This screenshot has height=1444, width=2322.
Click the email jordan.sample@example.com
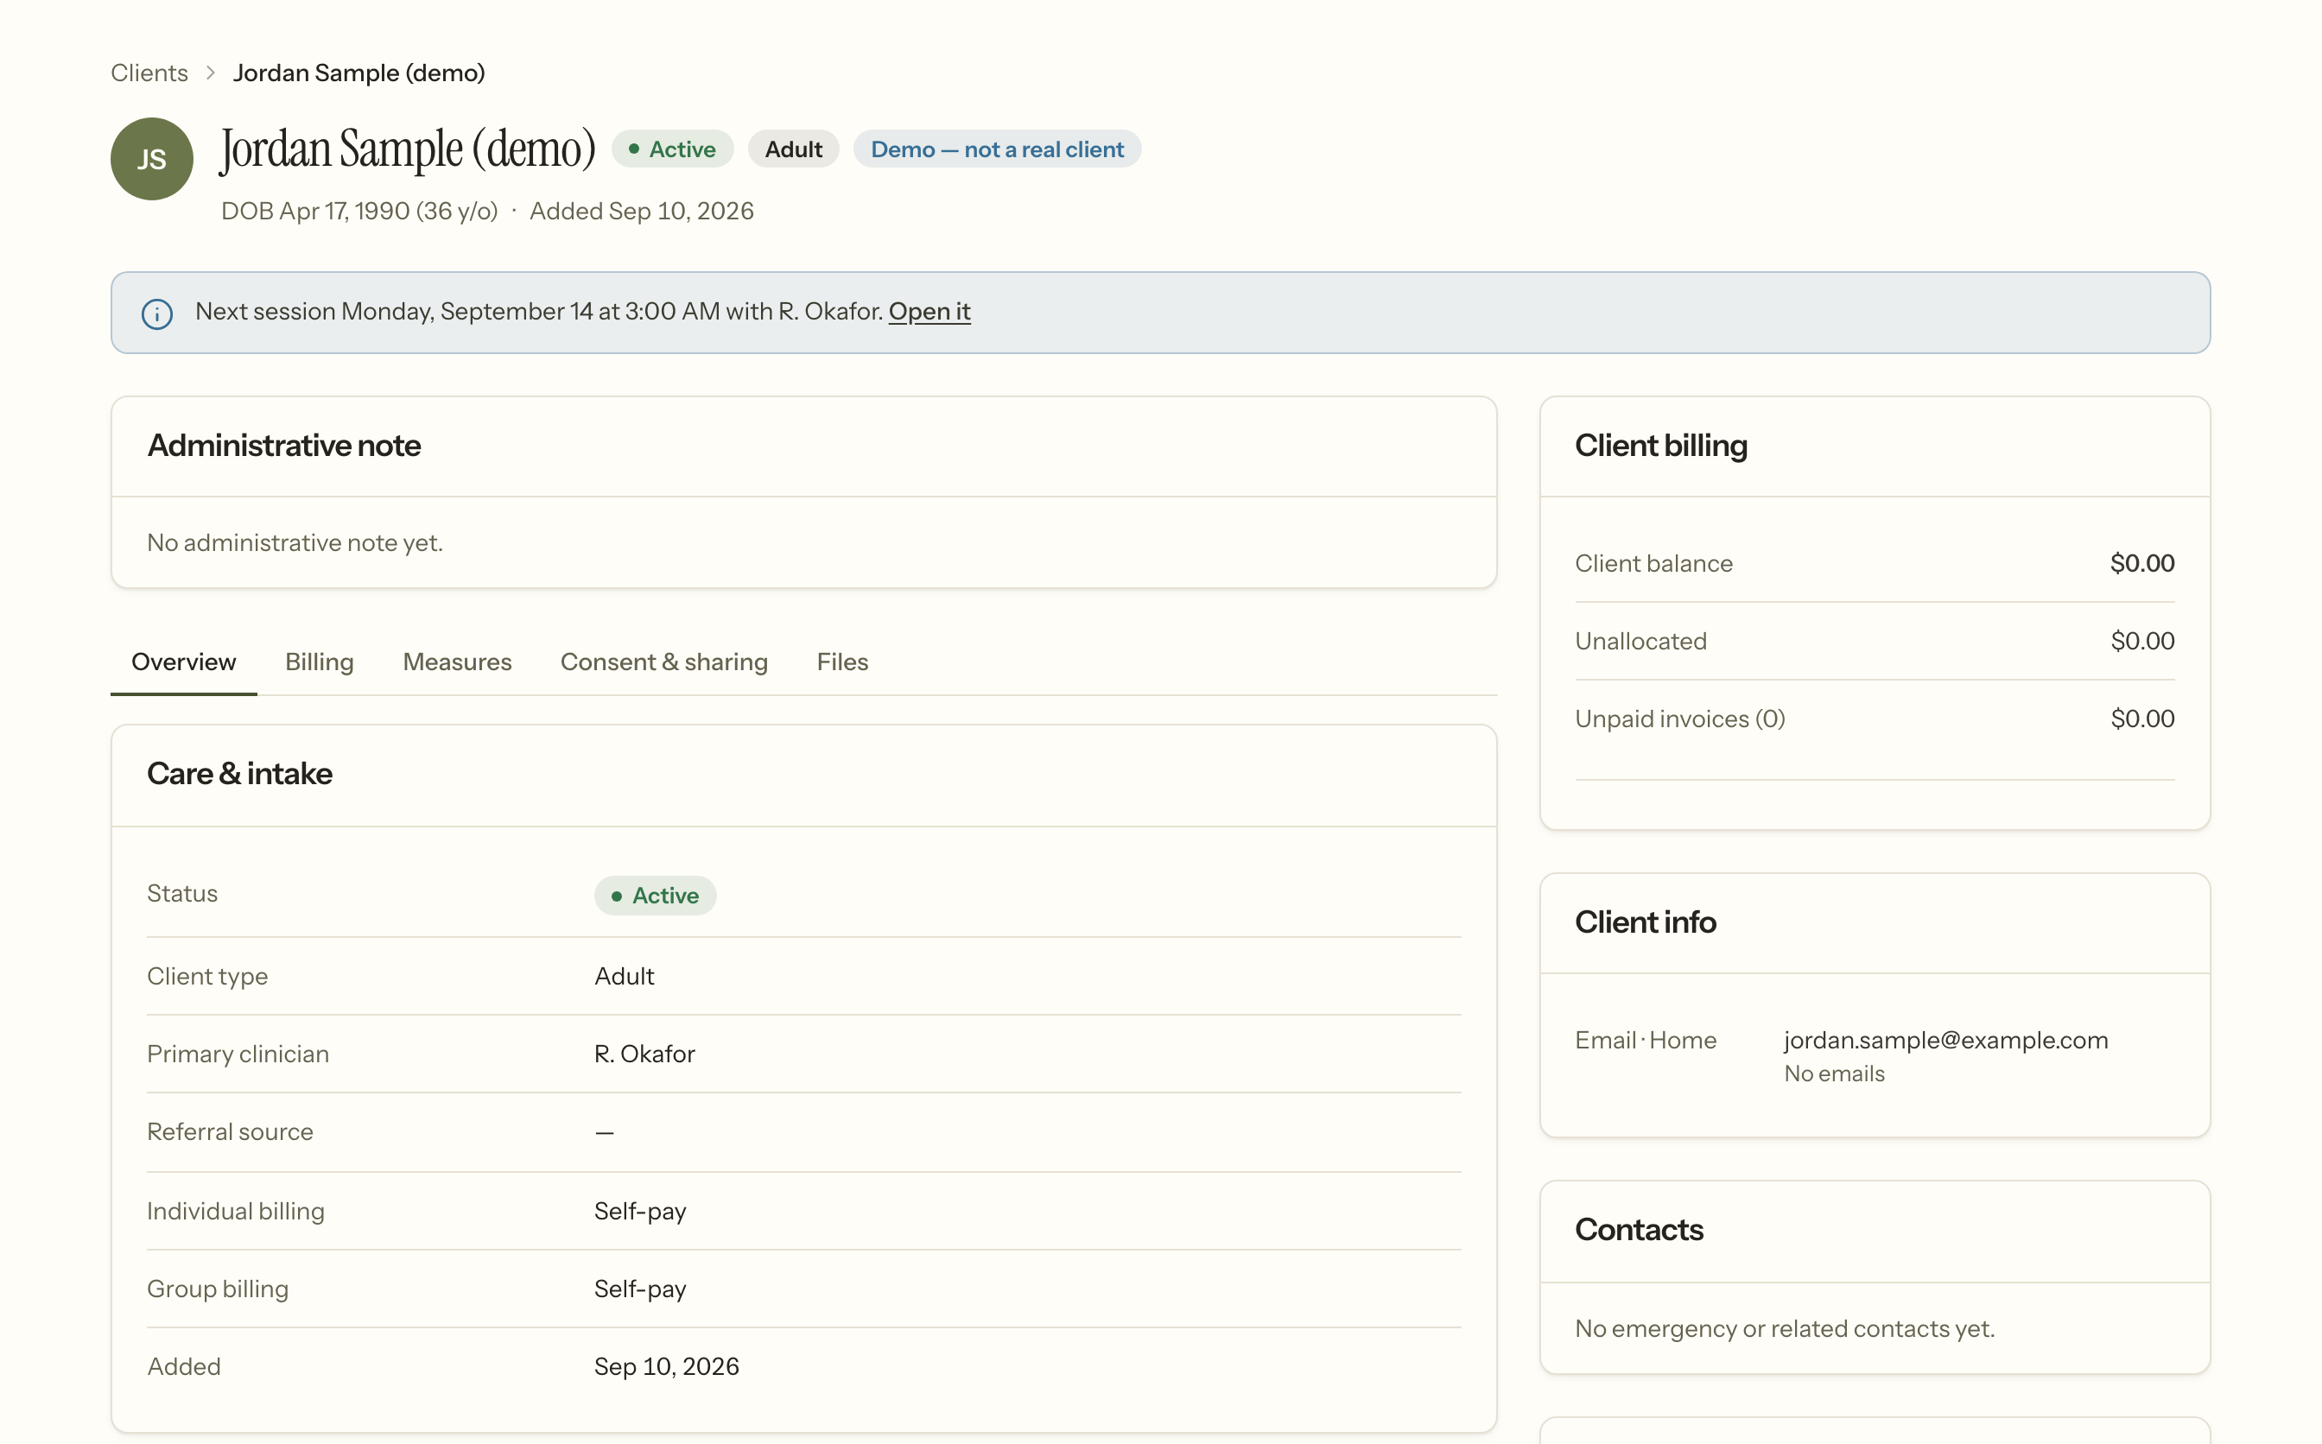1945,1040
